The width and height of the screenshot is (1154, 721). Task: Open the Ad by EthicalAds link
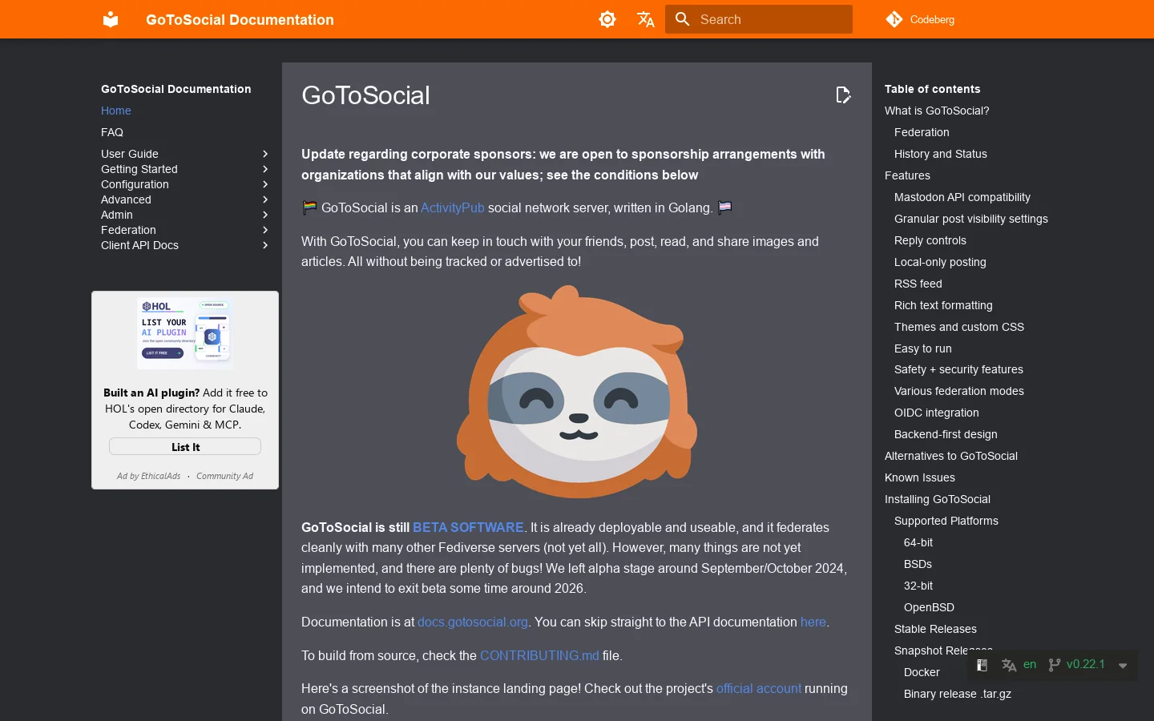tap(149, 476)
